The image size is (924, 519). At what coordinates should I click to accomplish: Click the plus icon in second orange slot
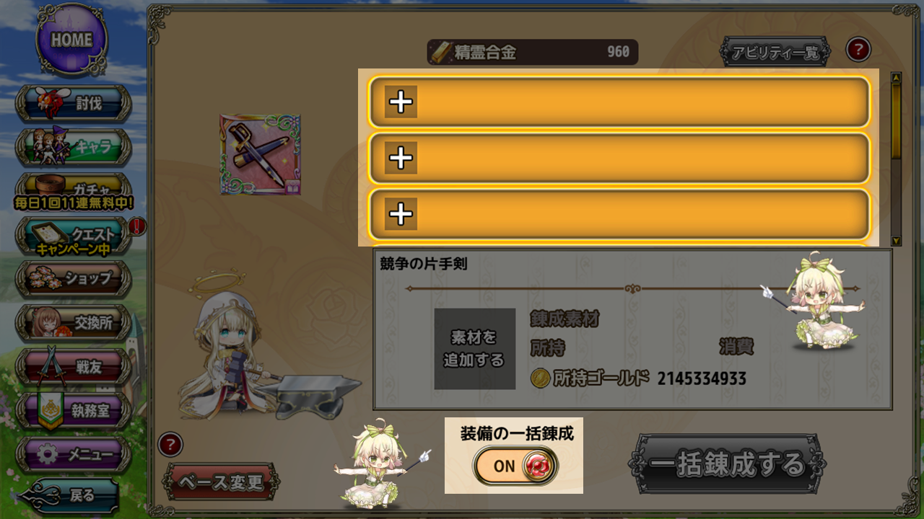tap(401, 158)
